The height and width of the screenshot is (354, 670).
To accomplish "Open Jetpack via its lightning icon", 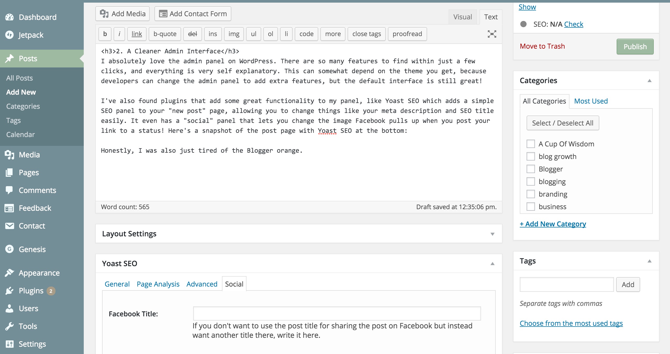I will point(9,35).
